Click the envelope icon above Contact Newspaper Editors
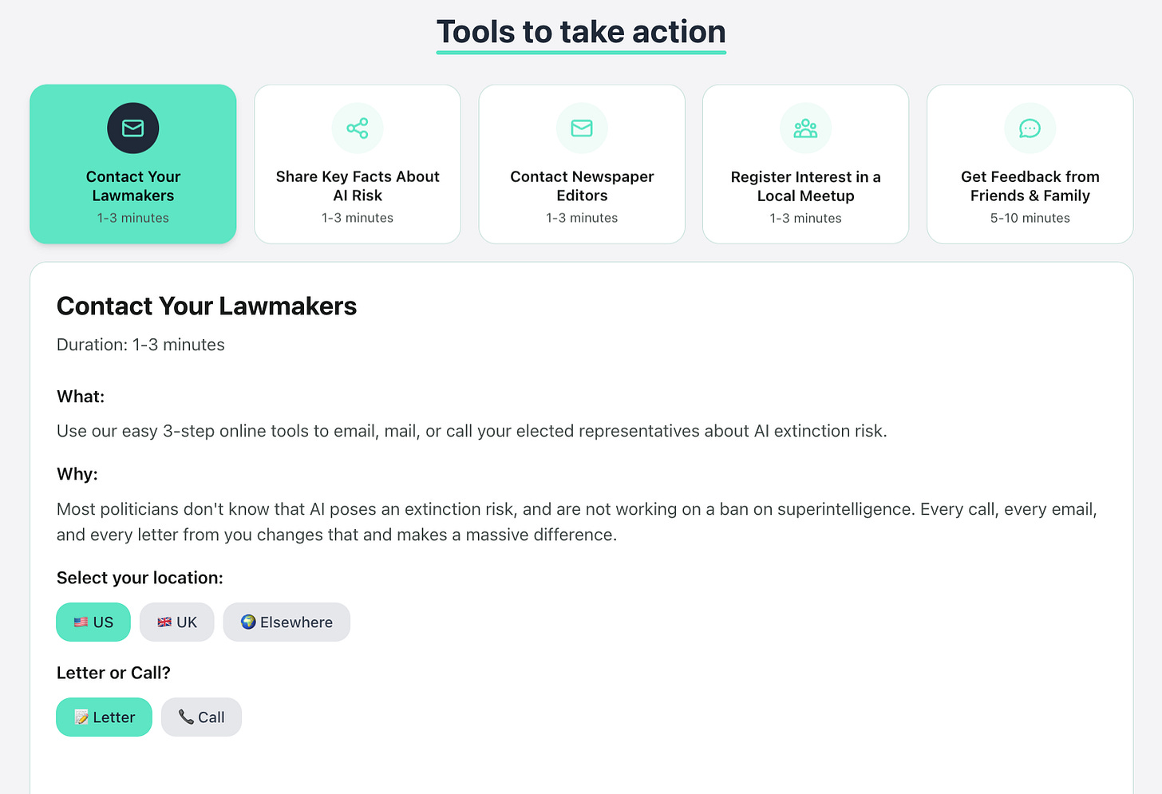Viewport: 1162px width, 794px height. point(582,128)
